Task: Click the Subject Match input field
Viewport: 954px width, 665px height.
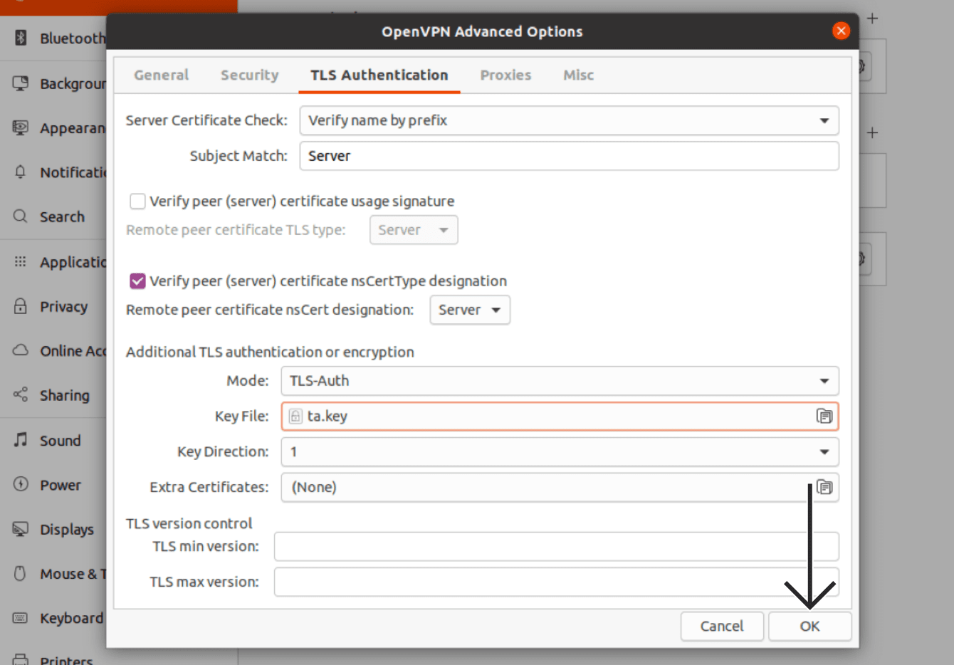Action: click(x=569, y=156)
